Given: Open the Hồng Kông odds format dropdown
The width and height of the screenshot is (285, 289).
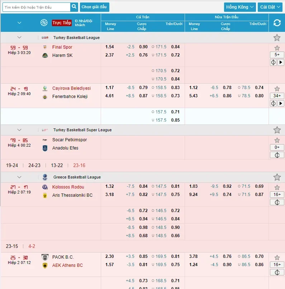Looking at the screenshot, I should click(x=240, y=7).
